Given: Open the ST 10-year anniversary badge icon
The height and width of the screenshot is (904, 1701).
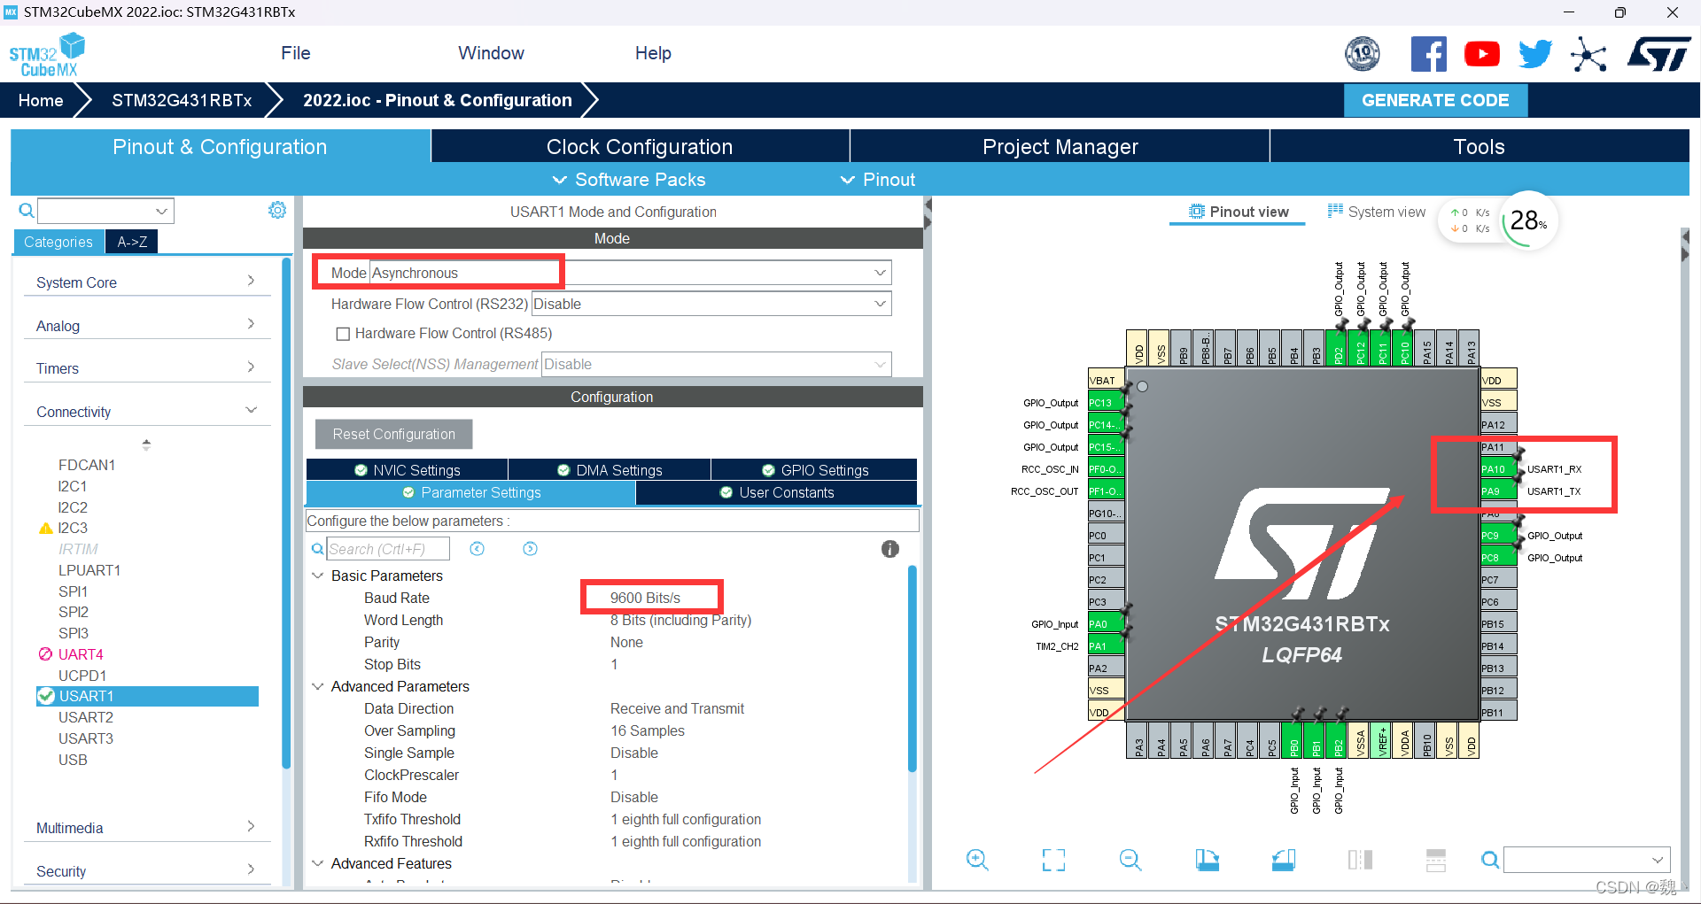Looking at the screenshot, I should [1363, 54].
